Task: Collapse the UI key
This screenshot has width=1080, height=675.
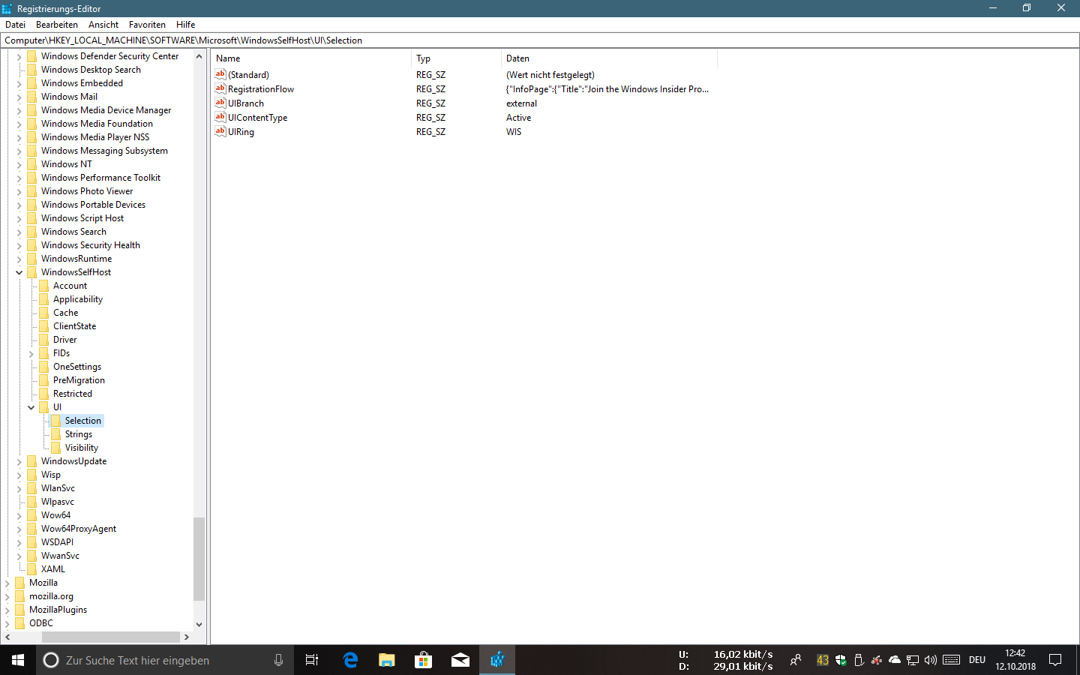Action: tap(31, 407)
